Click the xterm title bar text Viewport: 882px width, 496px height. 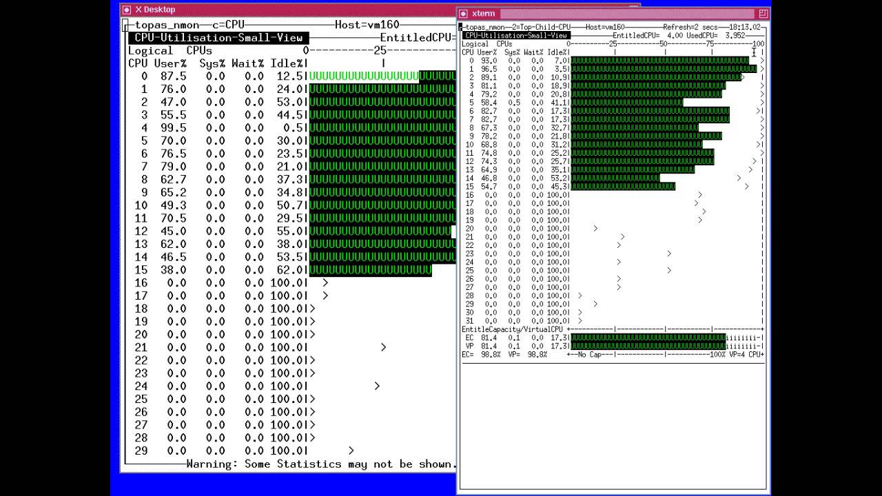484,14
